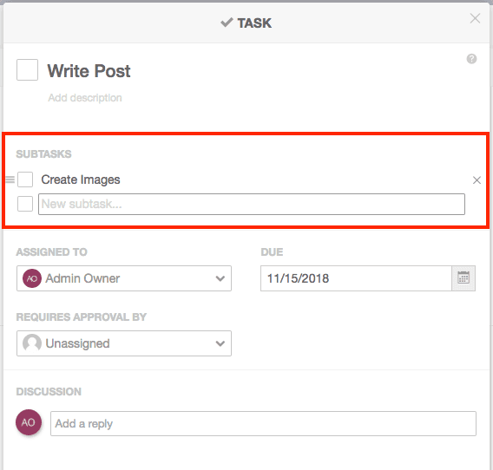Click the Admin Owner avatar in dropdown
The image size is (493, 470).
tap(32, 278)
